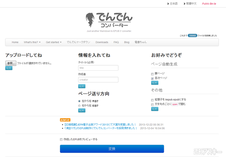Open the 電書ちゃん page
This screenshot has width=226, height=159.
[140, 42]
